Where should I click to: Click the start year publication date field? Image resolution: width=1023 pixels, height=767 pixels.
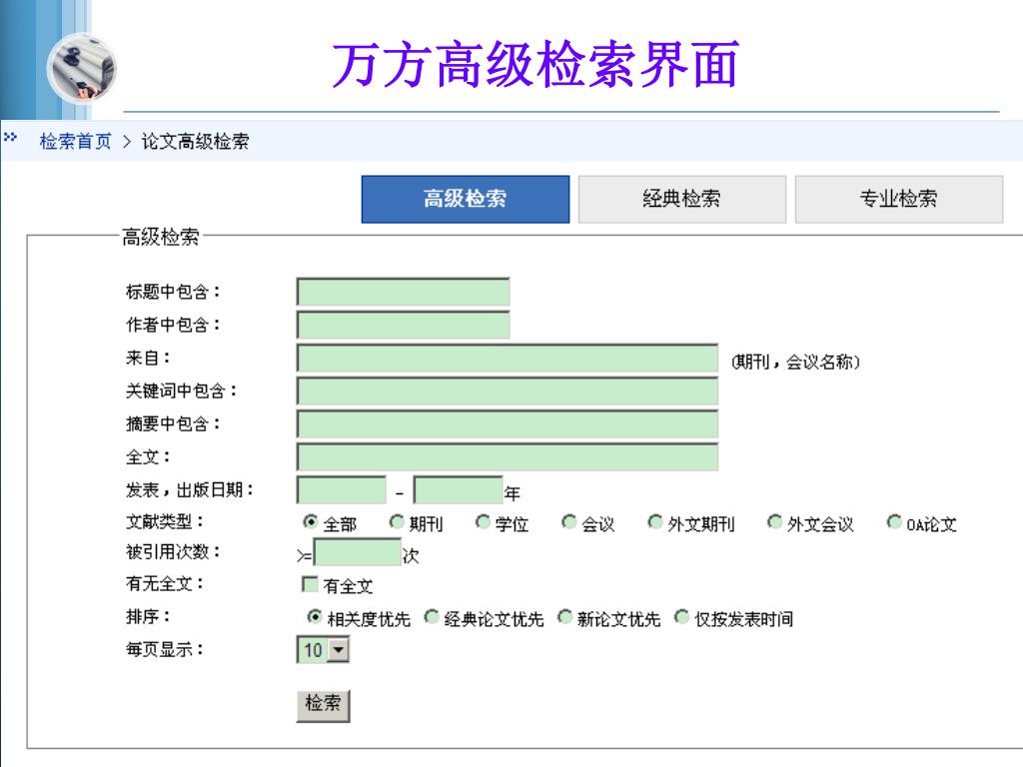[x=342, y=489]
